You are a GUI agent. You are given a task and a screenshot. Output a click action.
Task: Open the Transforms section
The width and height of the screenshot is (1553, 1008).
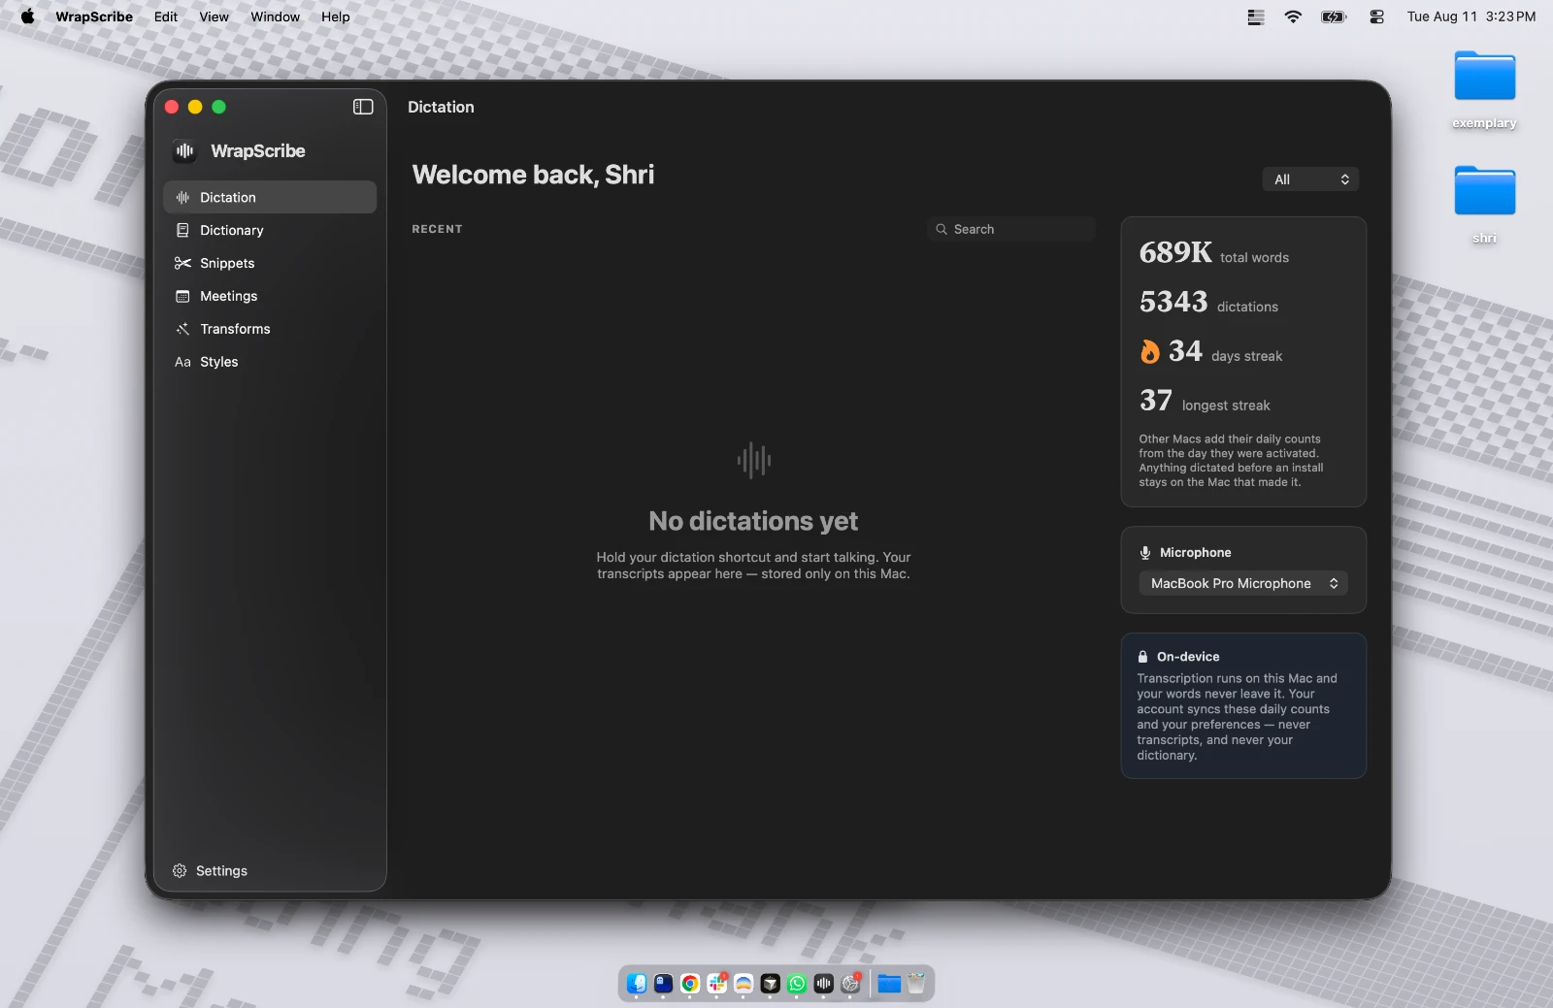270,329
